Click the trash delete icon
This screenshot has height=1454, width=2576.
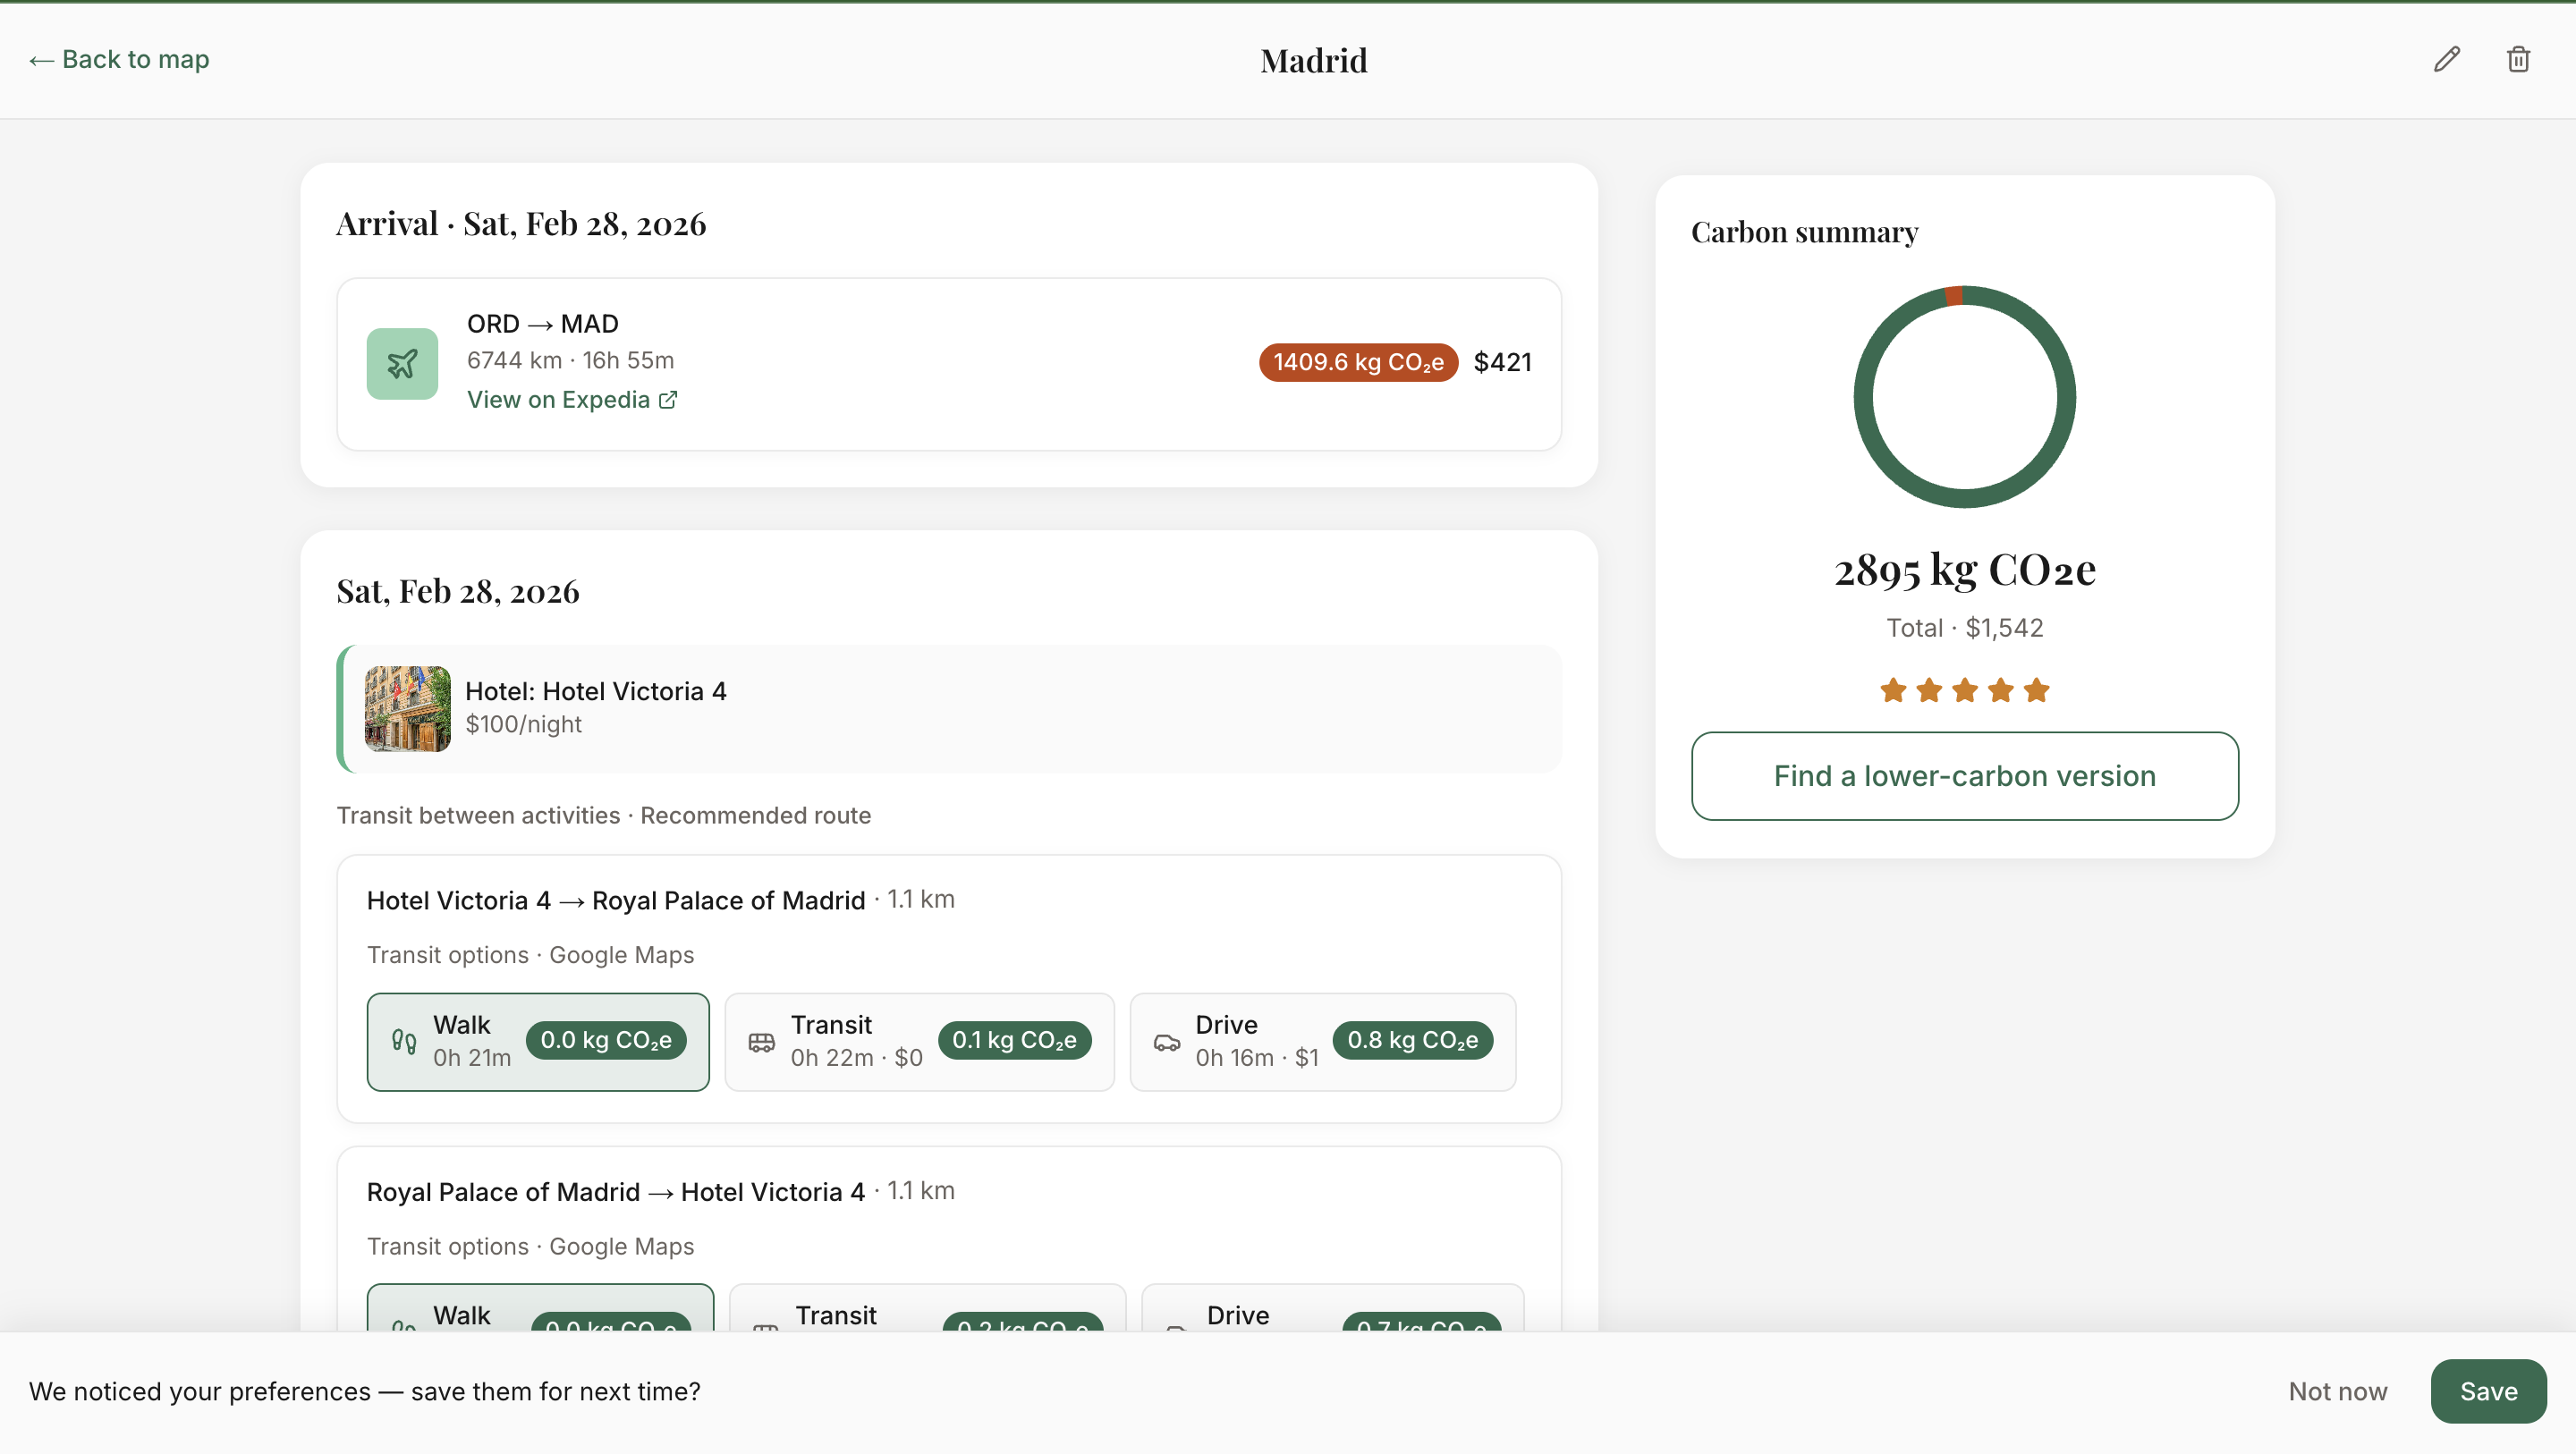pyautogui.click(x=2518, y=60)
